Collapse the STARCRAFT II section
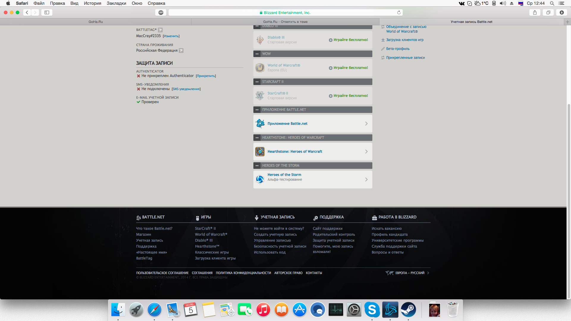This screenshot has height=321, width=571. click(x=257, y=82)
